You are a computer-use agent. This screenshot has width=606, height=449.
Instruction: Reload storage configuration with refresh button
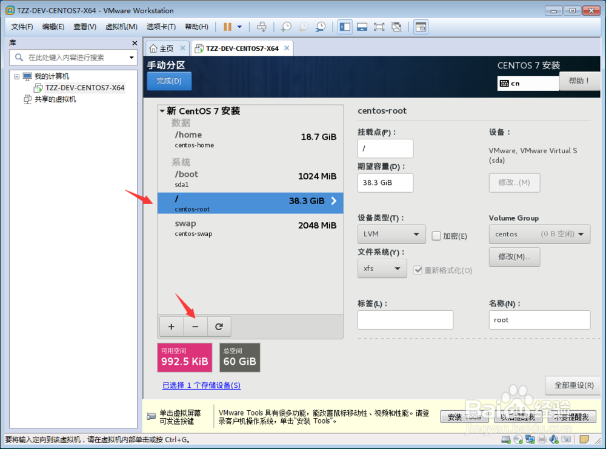pos(219,327)
